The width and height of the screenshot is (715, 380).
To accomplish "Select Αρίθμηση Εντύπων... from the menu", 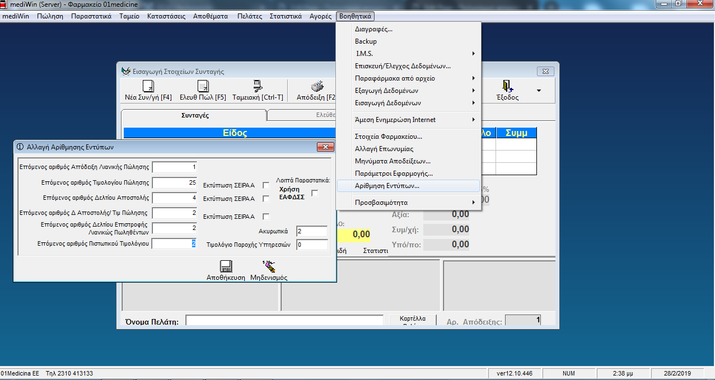I will [387, 186].
